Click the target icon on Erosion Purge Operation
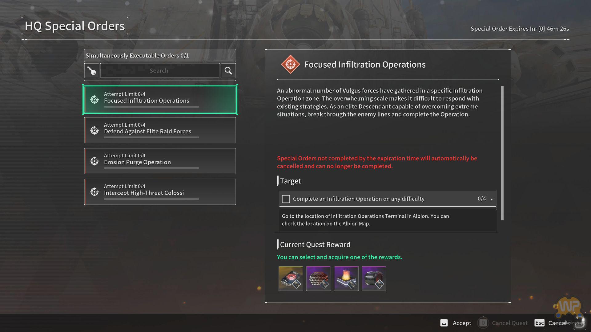 click(x=94, y=161)
